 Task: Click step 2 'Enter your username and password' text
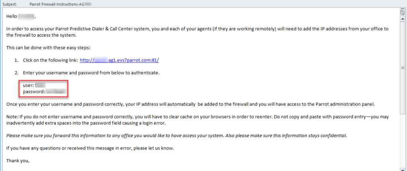[x=91, y=73]
